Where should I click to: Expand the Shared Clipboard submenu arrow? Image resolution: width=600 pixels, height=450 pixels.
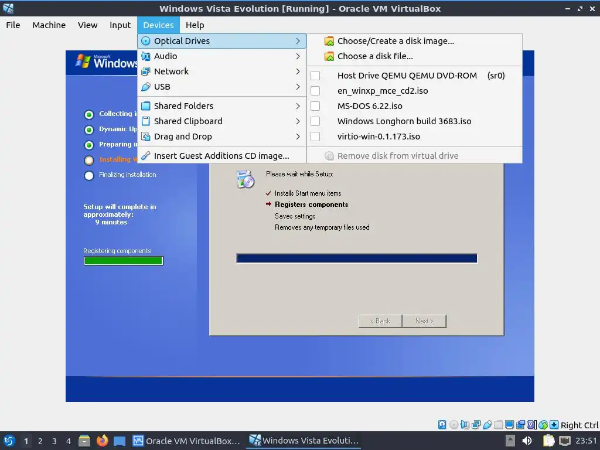298,121
